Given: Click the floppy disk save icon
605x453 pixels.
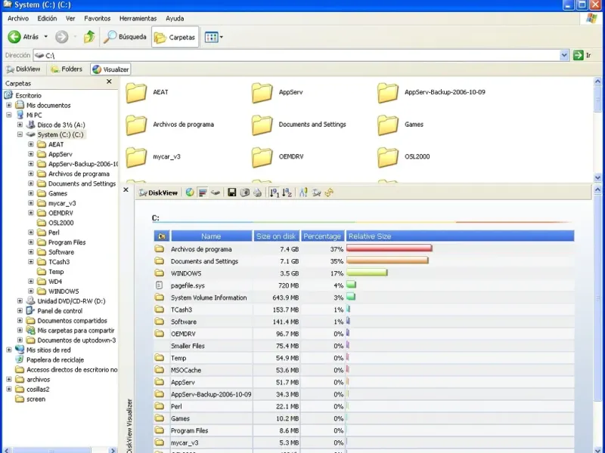Looking at the screenshot, I should tap(232, 193).
